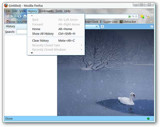Click the green puzzle piece icon in address bar
Image resolution: width=160 pixels, height=127 pixels.
click(129, 16)
